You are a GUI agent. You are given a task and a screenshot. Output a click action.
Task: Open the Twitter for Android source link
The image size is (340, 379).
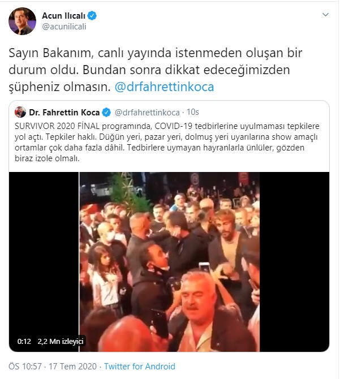(140, 367)
